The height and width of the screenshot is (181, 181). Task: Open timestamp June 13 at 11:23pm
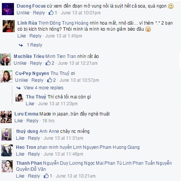[58, 104]
